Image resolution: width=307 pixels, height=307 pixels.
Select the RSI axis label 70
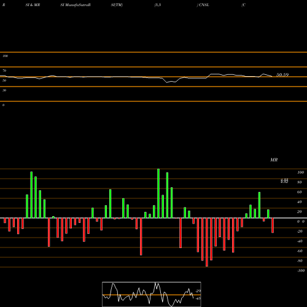[4, 71]
